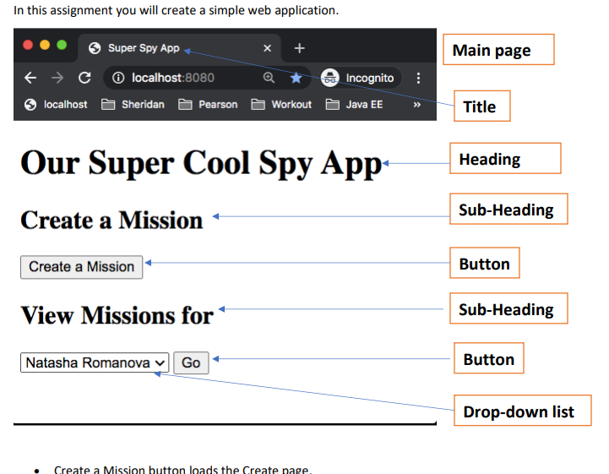Click the browser forward arrow
Image resolution: width=609 pixels, height=474 pixels.
(x=57, y=78)
